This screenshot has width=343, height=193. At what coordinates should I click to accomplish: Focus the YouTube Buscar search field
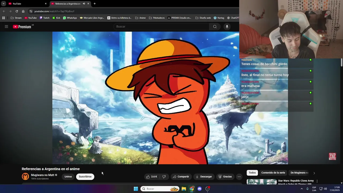pyautogui.click(x=162, y=27)
